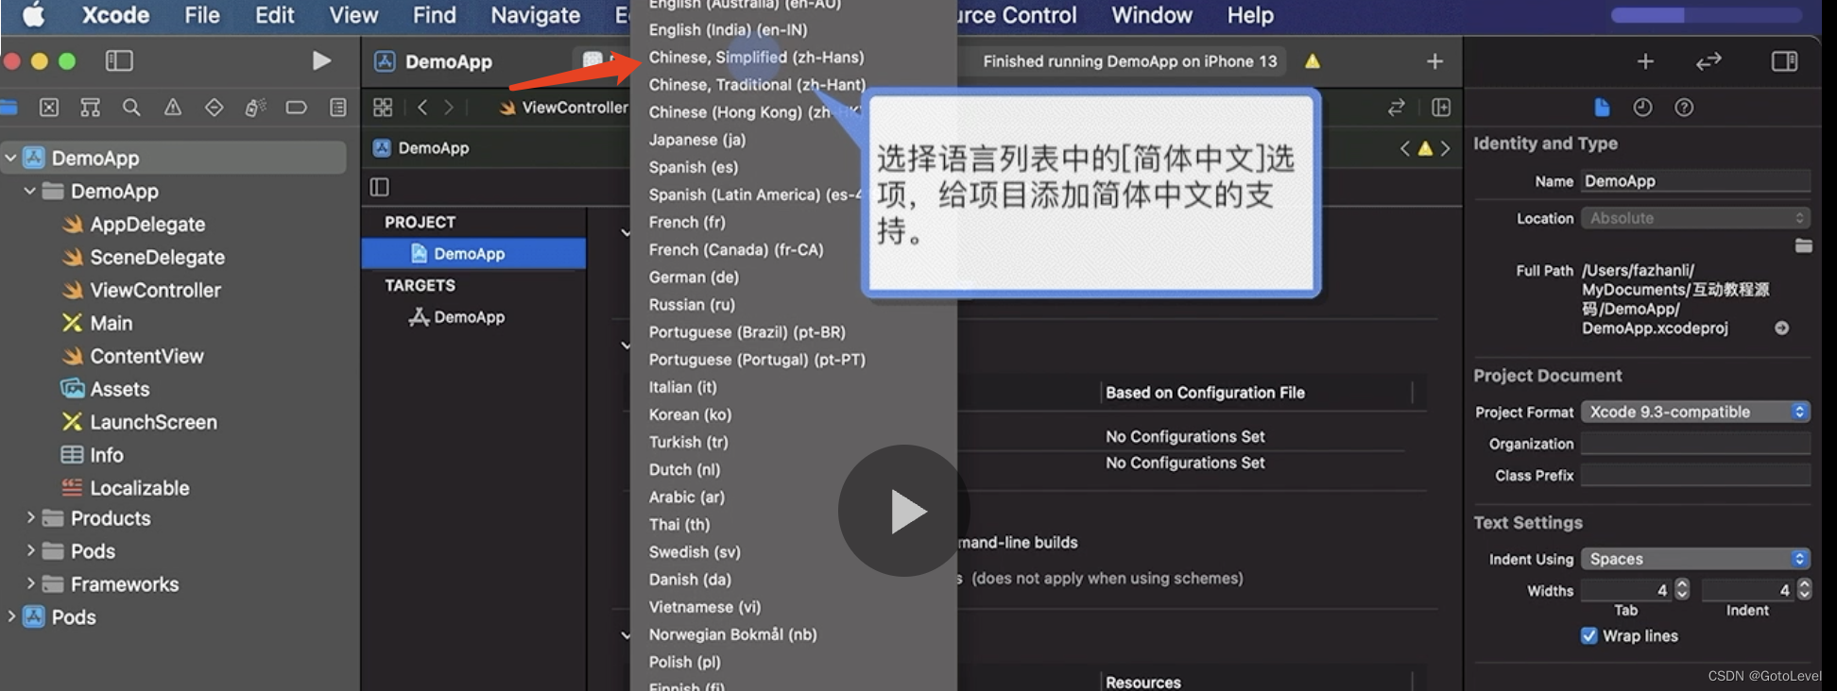Select the DemoApp project under PROJECT
Screen dimensions: 1837x691
473,254
